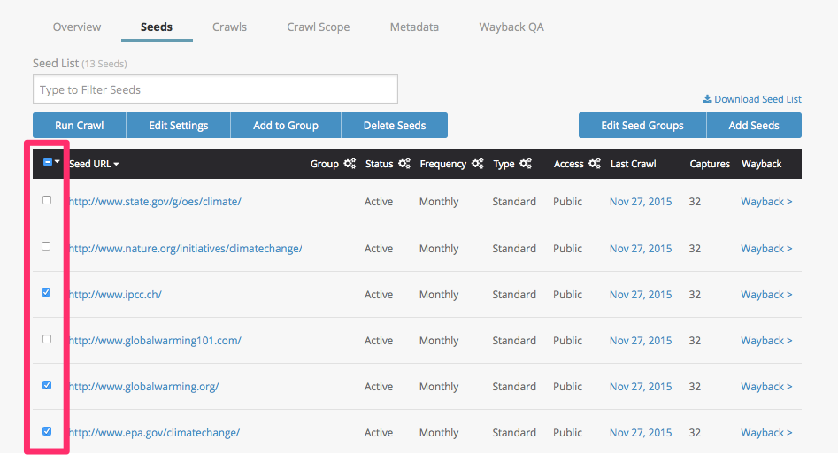Click the Download Seed List icon

(x=707, y=99)
